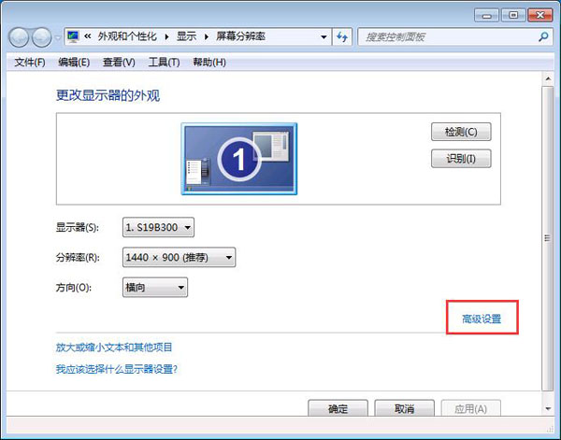Open recent pages dropdown beside navigation arrows

tap(58, 37)
